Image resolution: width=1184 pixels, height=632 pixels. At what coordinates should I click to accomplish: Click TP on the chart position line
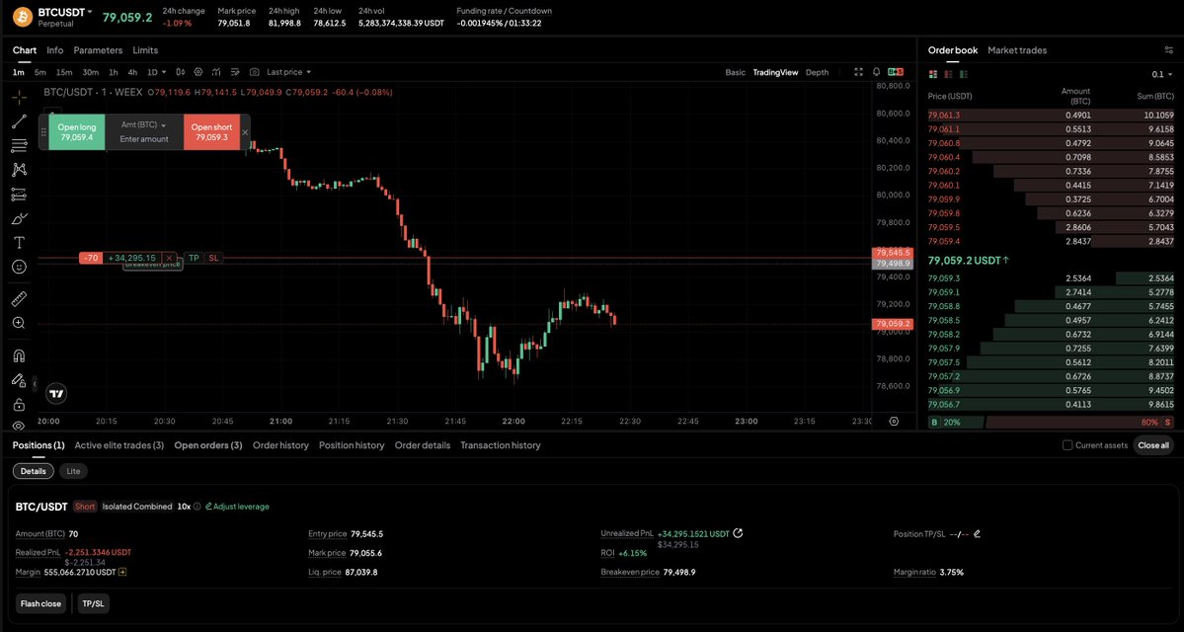[x=195, y=259]
